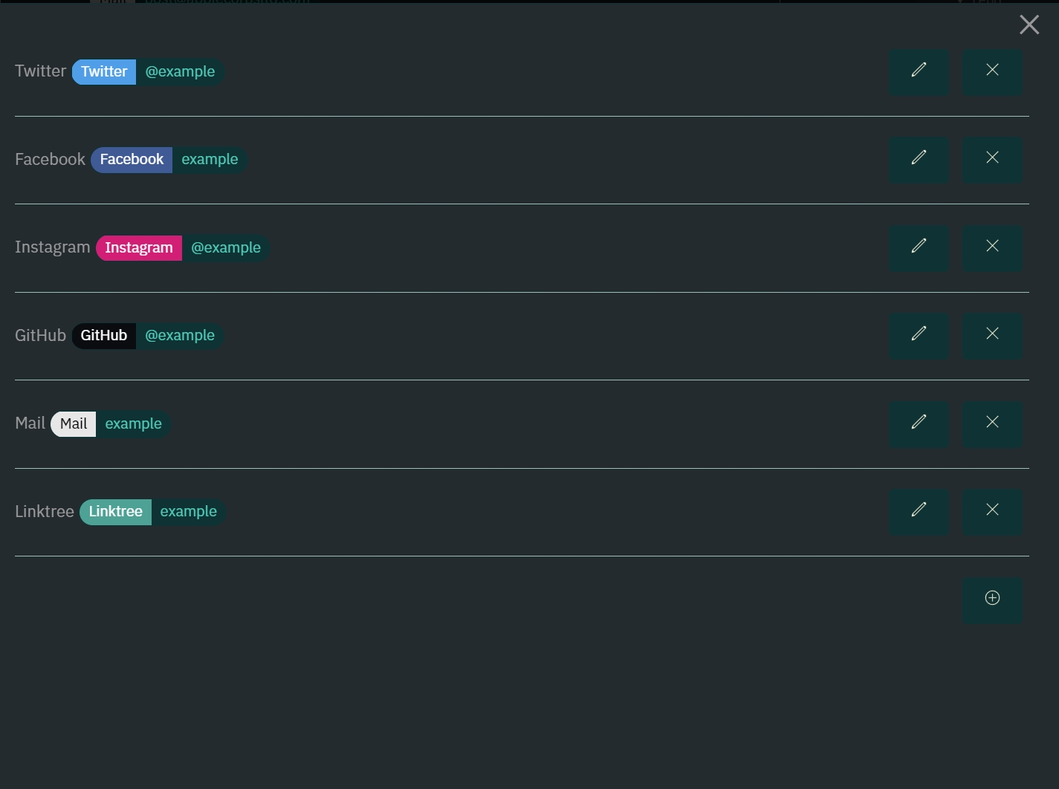
Task: Edit the Mail entry
Action: coord(919,424)
